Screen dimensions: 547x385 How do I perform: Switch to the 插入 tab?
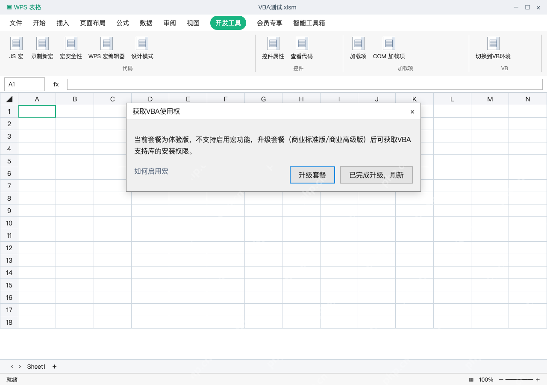(63, 23)
